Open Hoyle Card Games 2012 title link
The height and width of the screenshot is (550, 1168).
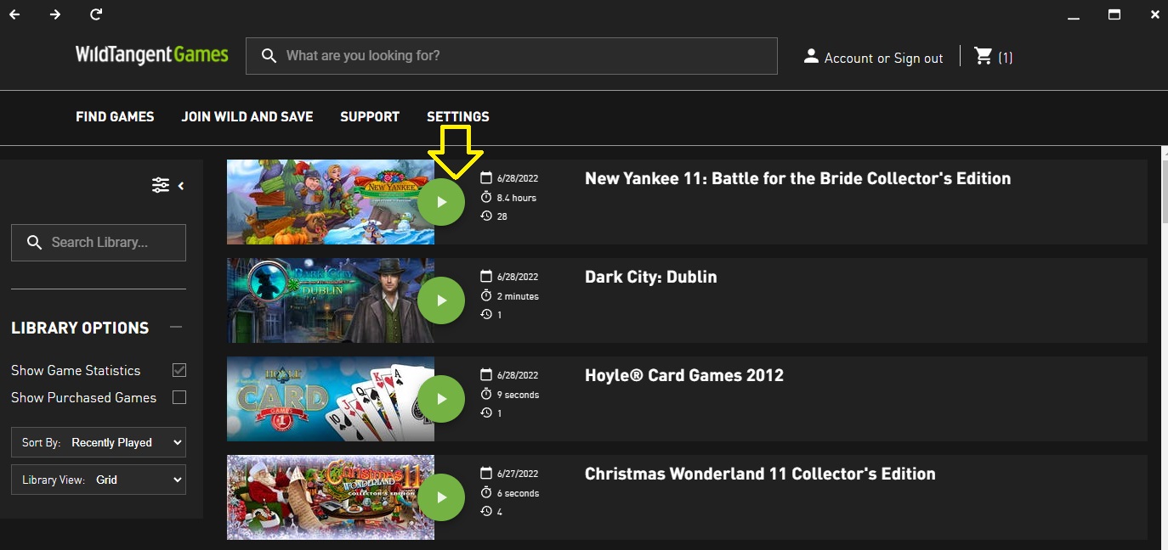[x=684, y=375]
